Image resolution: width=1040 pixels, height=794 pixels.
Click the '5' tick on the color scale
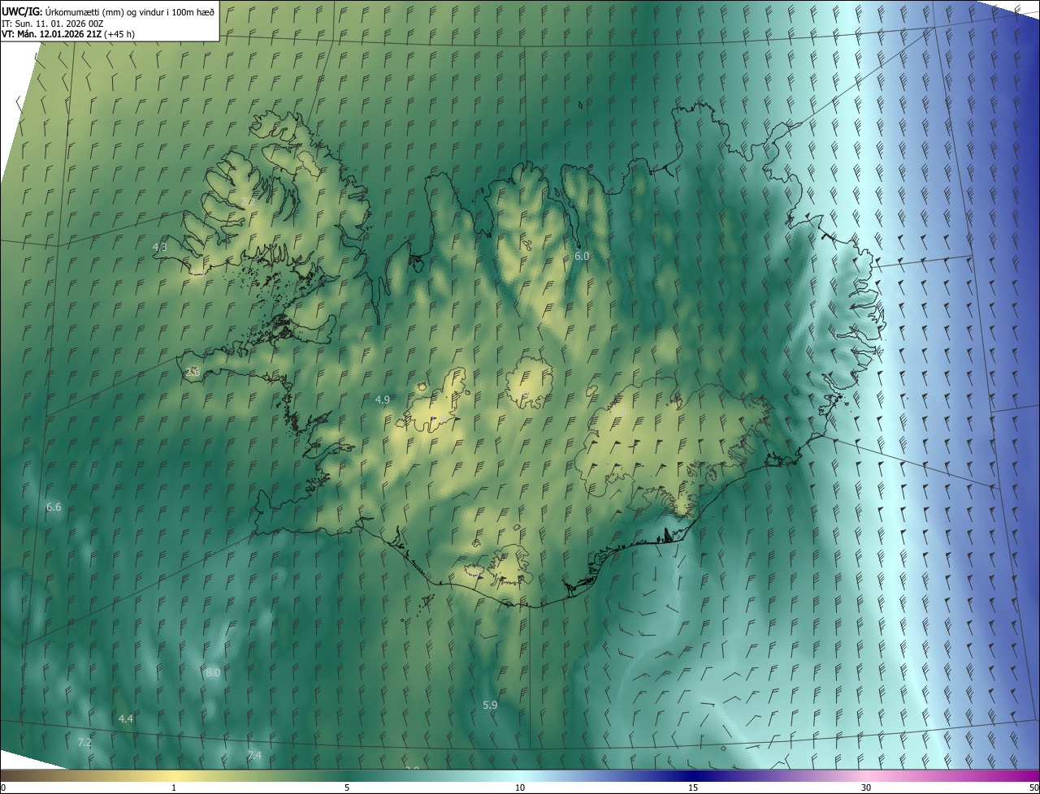point(347,788)
